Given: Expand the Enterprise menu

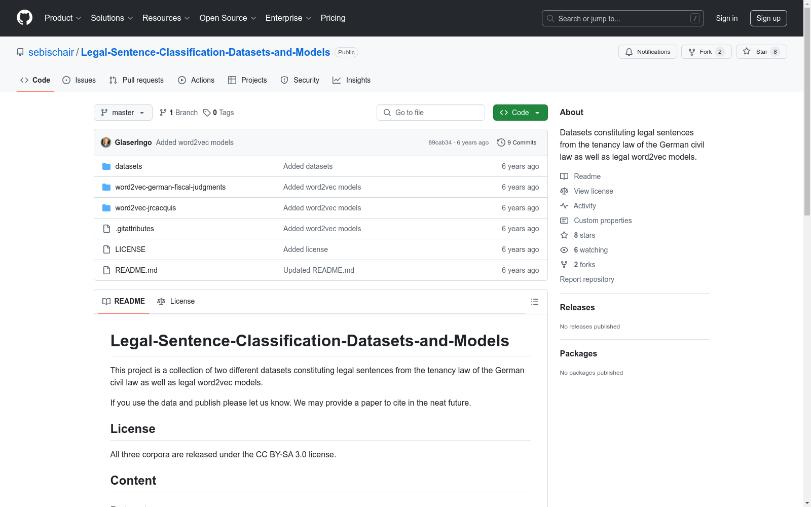Looking at the screenshot, I should (x=288, y=18).
